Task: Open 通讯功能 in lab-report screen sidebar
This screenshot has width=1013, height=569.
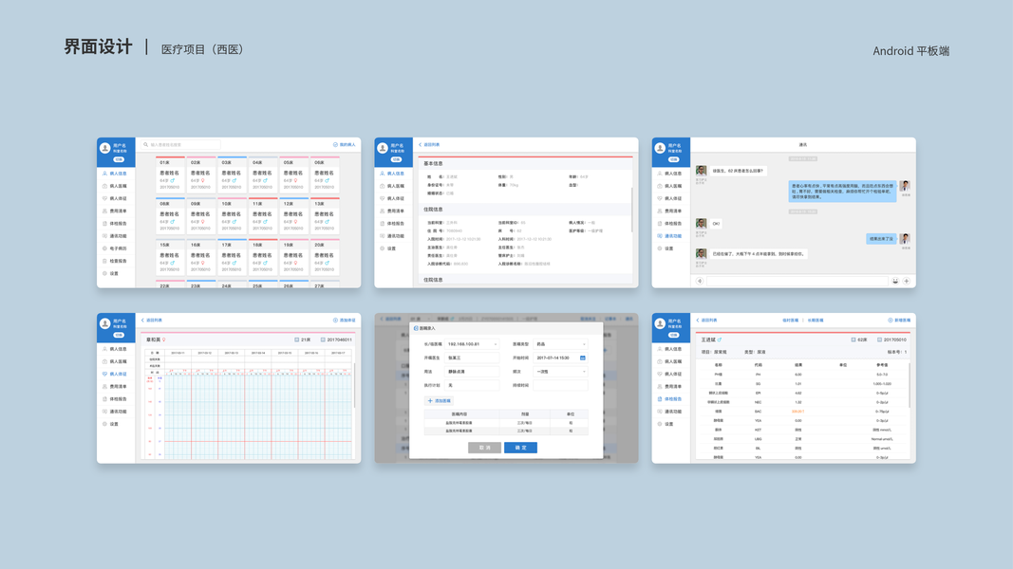Action: pyautogui.click(x=670, y=412)
